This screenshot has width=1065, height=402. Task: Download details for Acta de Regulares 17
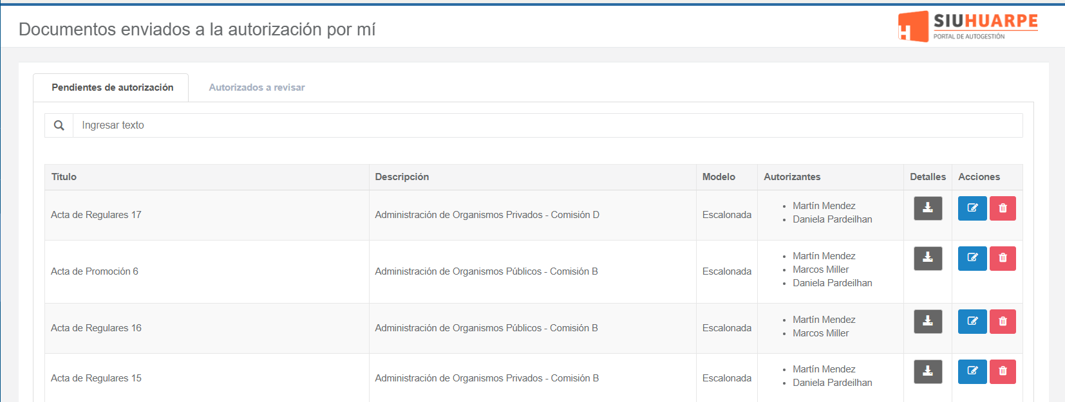[x=928, y=208]
